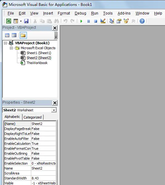Click the EnableOutlining value False
Image resolution: width=165 pixels, height=185 pixels.
[43, 153]
